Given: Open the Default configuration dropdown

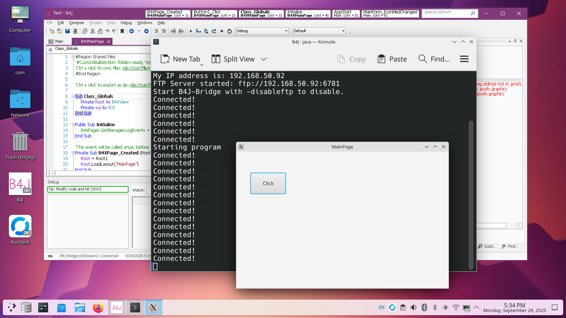Looking at the screenshot, I should click(x=319, y=31).
